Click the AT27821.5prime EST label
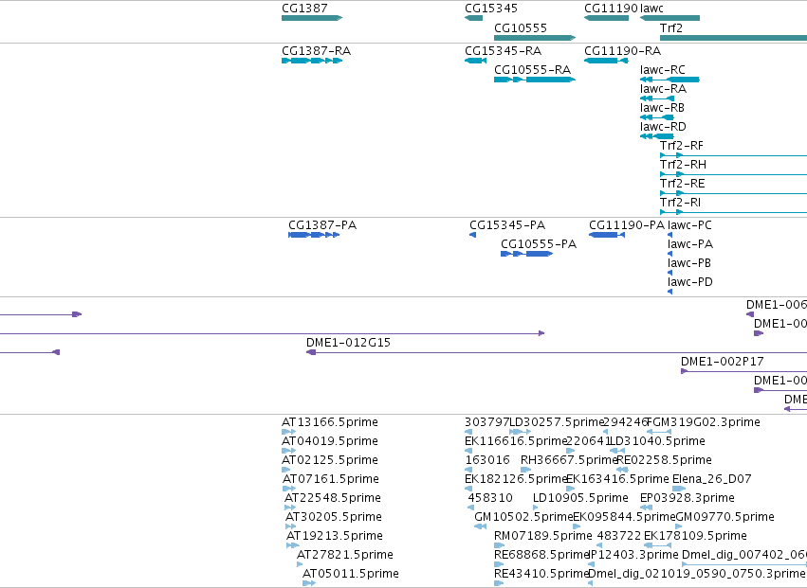 [x=345, y=555]
